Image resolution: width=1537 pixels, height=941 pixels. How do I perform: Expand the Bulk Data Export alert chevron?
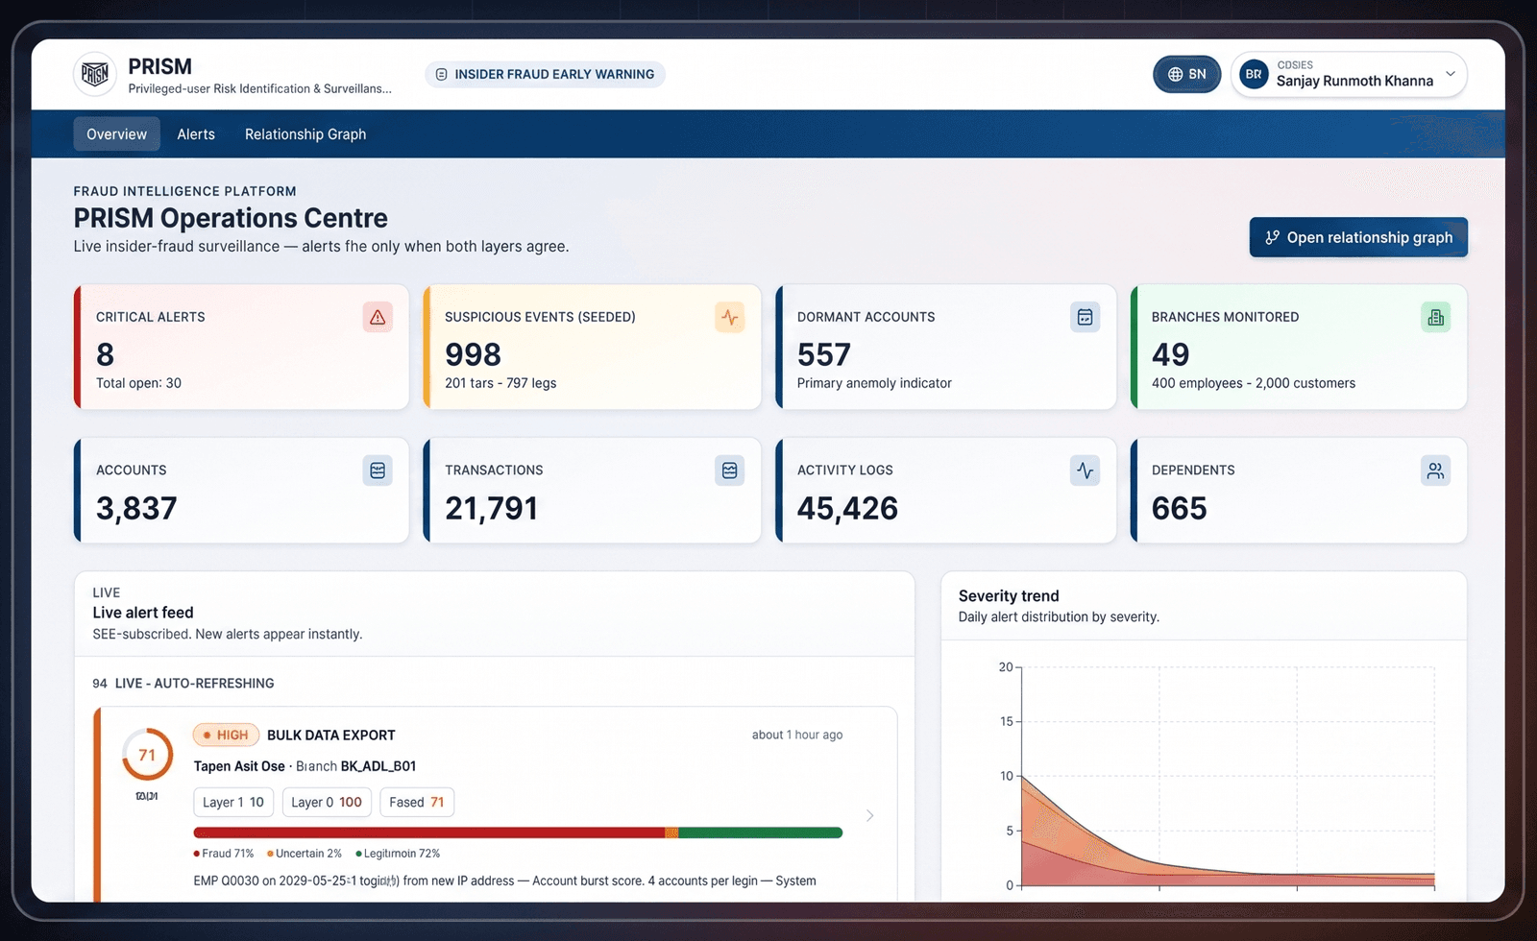click(x=869, y=815)
